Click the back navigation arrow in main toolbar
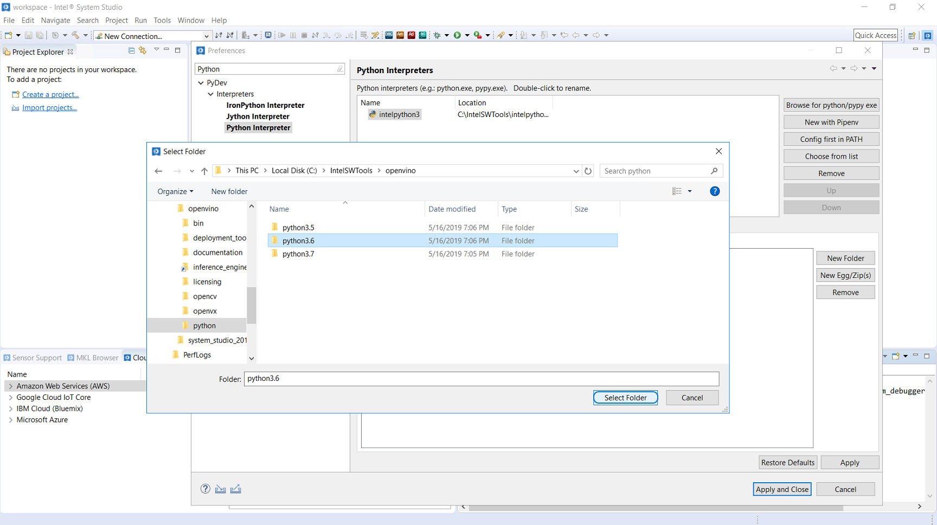The image size is (937, 525). (x=576, y=35)
